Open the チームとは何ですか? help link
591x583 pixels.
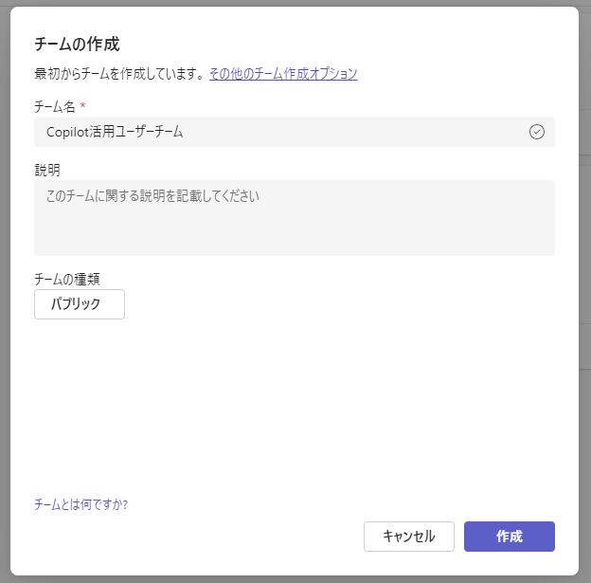(x=81, y=504)
